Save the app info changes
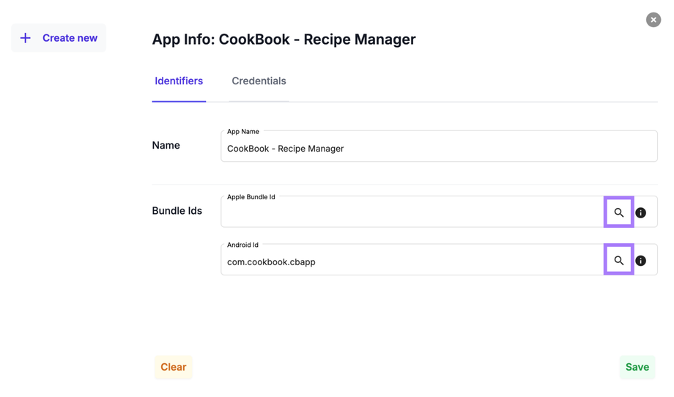Viewport: 674px width, 397px height. pyautogui.click(x=637, y=367)
